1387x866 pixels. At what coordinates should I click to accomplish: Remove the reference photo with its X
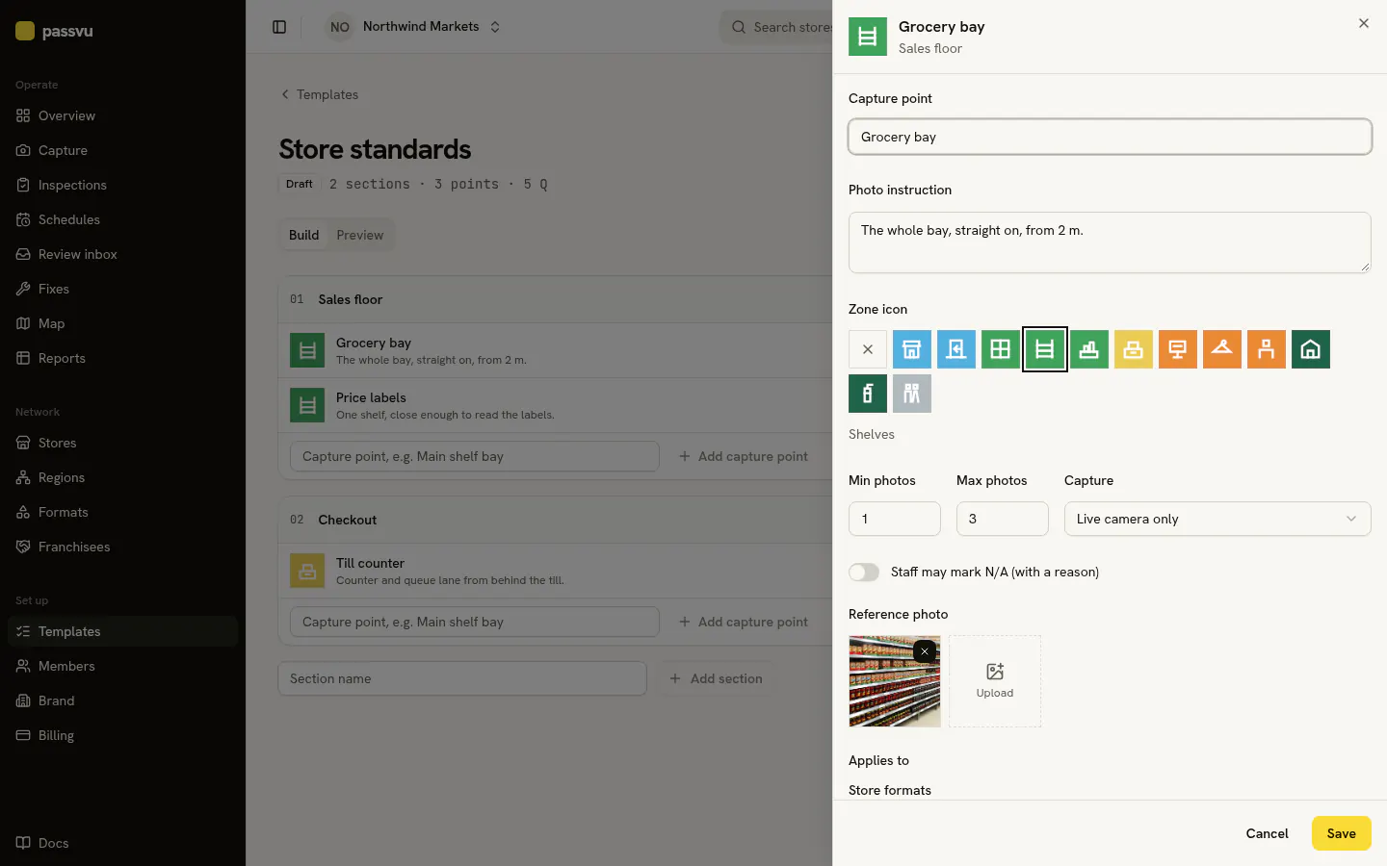(x=925, y=651)
